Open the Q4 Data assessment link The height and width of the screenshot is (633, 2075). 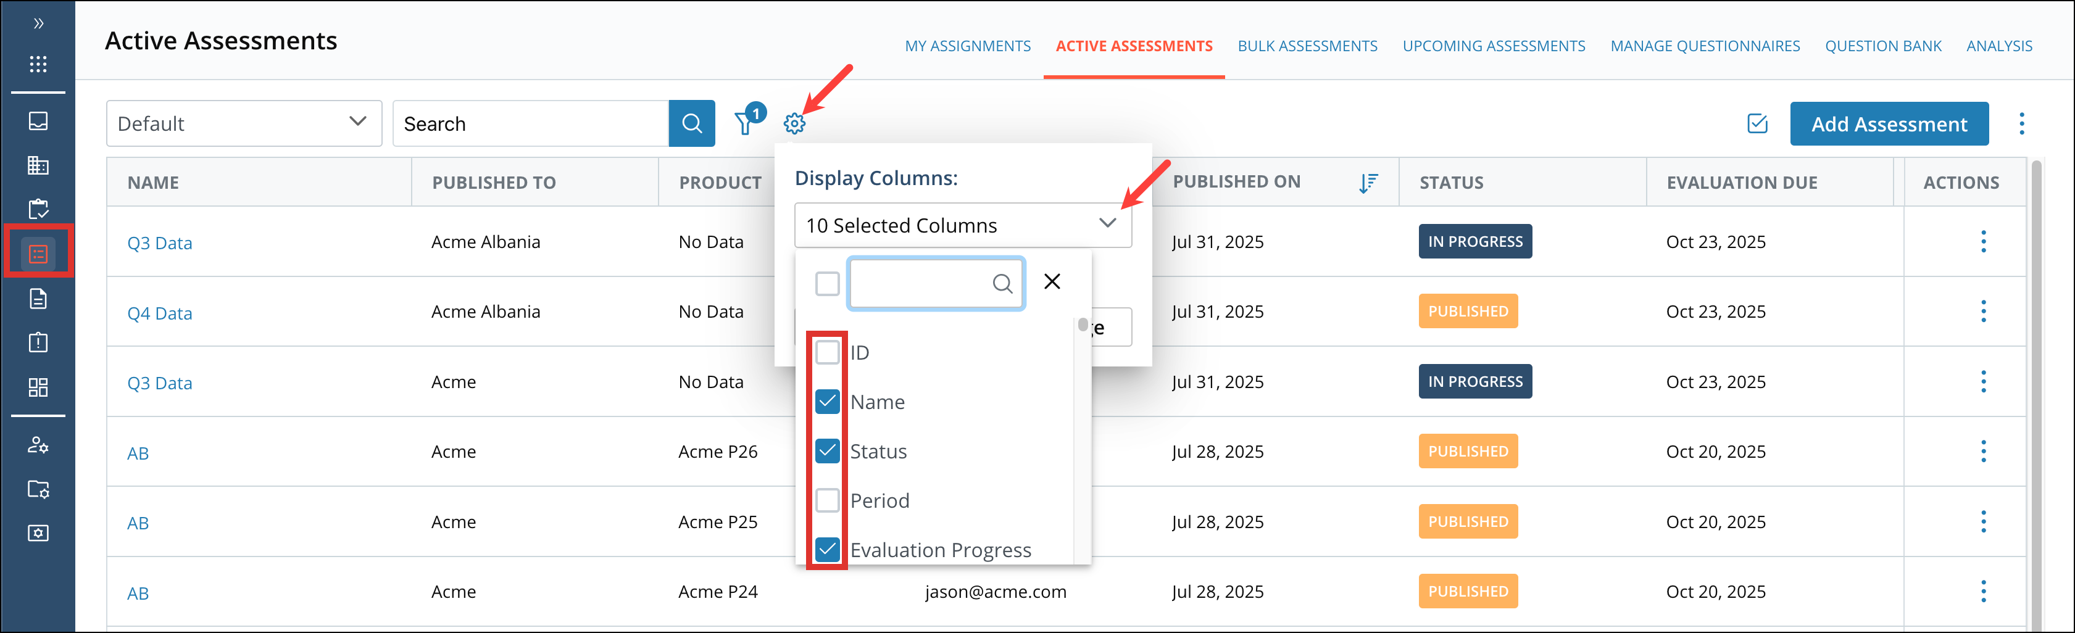click(159, 312)
